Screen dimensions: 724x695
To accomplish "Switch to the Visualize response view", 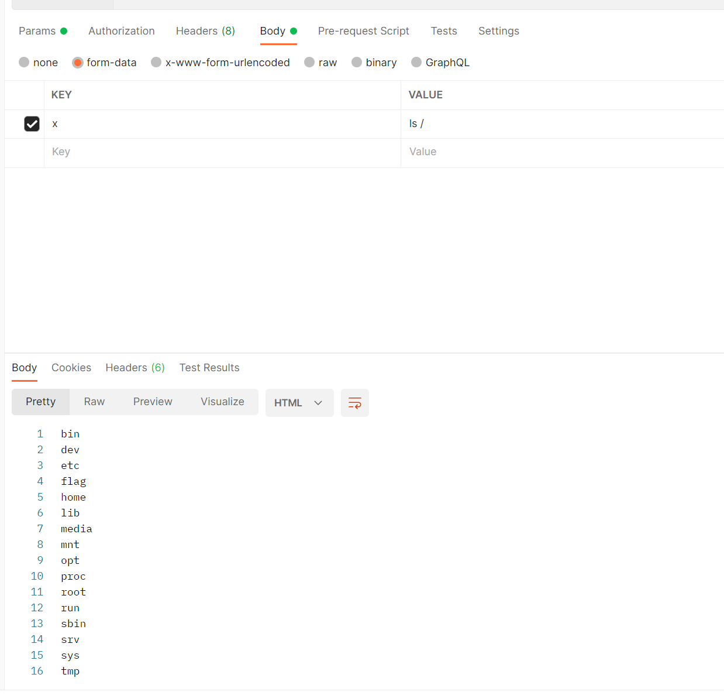I will pyautogui.click(x=222, y=402).
